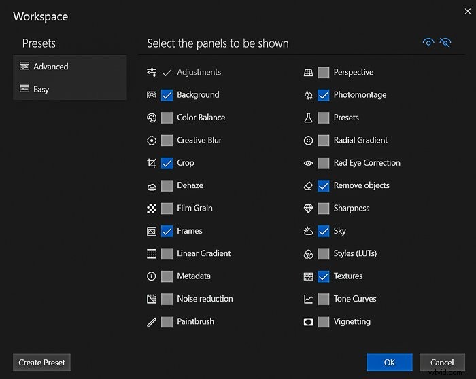This screenshot has height=379, width=476.
Task: Enable the Radial Gradient checkbox
Action: [323, 141]
